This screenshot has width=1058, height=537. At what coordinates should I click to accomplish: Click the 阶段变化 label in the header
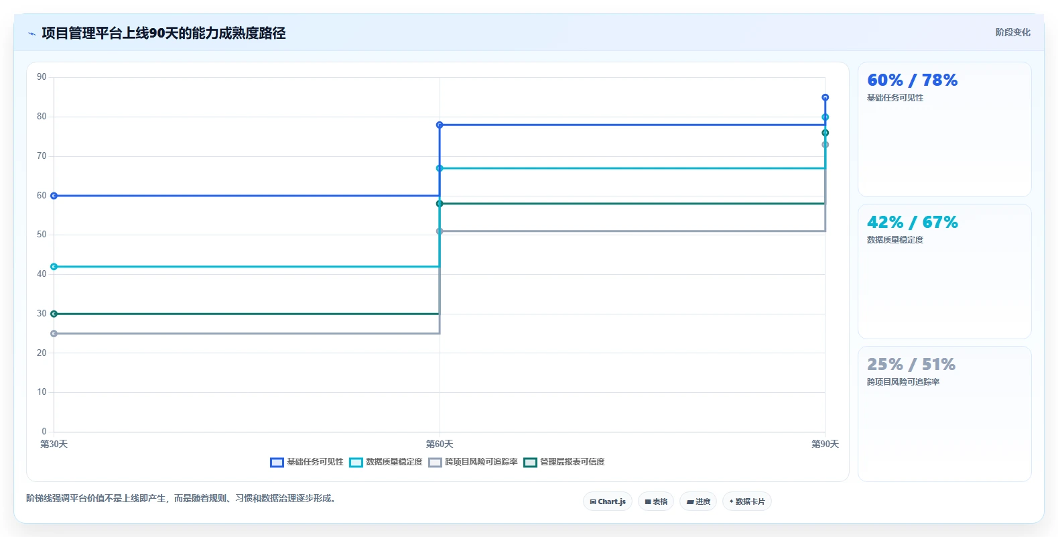pyautogui.click(x=1012, y=32)
